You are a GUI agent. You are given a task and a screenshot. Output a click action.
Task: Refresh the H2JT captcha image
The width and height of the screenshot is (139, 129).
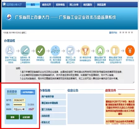pos(31,109)
